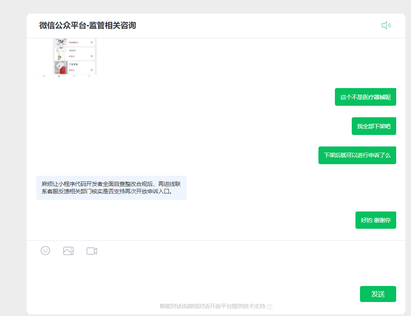
Task: Click title 微信公众平台-监管相关咨询
Action: coord(88,26)
